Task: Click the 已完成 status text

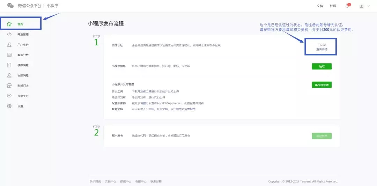Action: (322, 45)
